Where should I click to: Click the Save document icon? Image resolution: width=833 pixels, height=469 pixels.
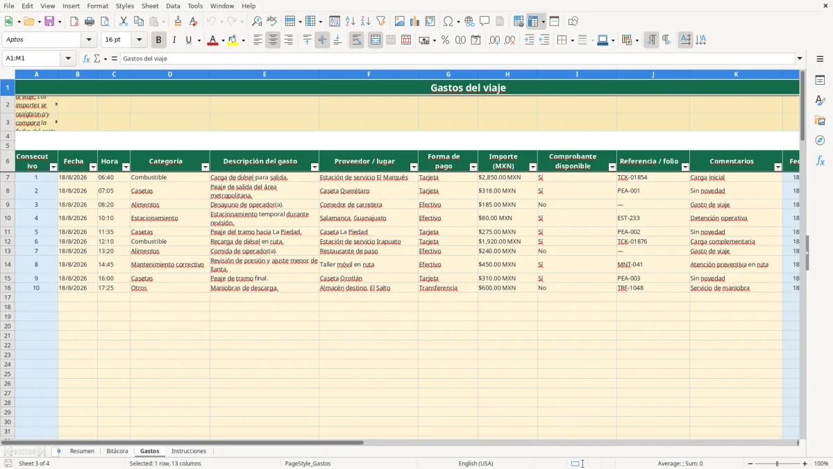point(49,22)
